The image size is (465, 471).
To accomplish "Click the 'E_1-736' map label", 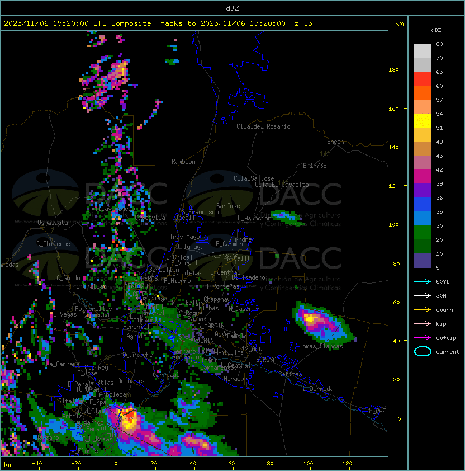I will click(315, 166).
